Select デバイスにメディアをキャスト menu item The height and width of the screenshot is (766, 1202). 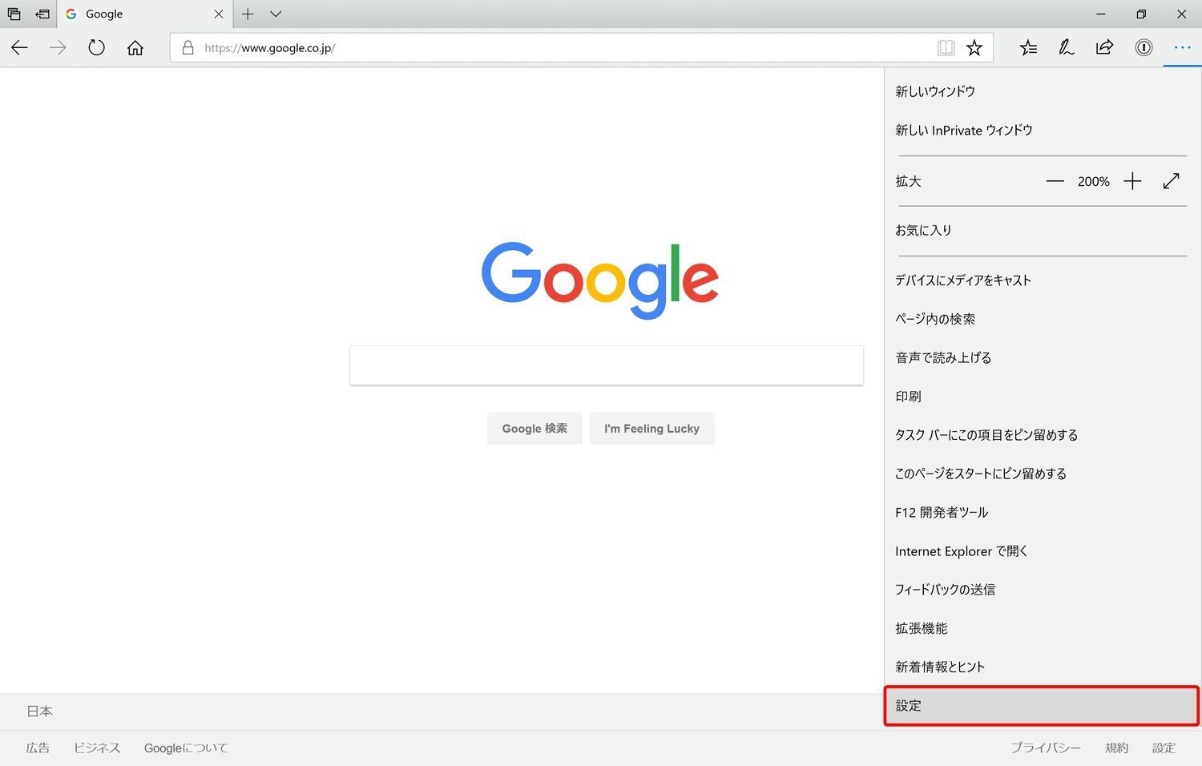[1043, 280]
